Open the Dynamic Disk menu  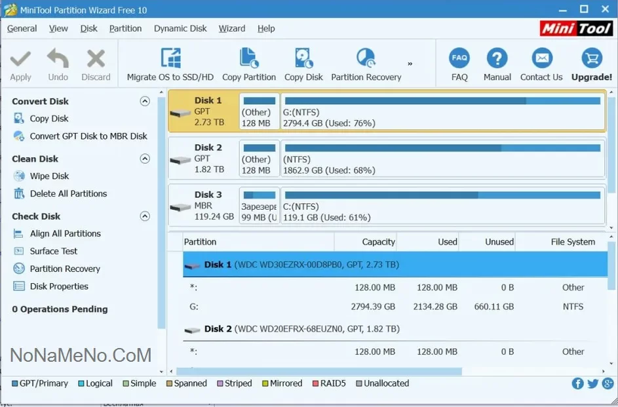(x=180, y=28)
